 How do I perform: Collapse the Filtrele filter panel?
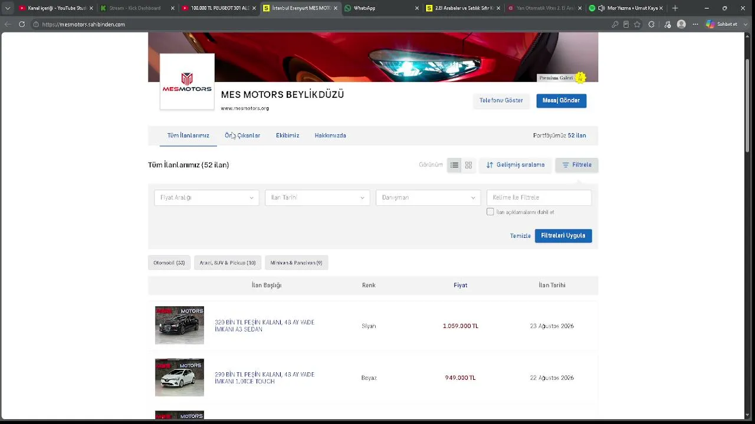577,165
